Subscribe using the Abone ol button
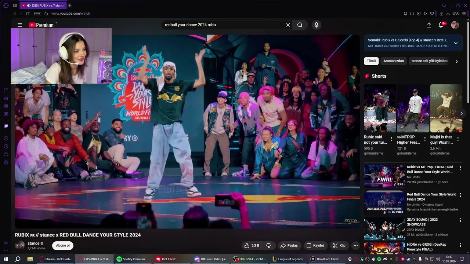Image resolution: width=470 pixels, height=264 pixels. click(63, 246)
